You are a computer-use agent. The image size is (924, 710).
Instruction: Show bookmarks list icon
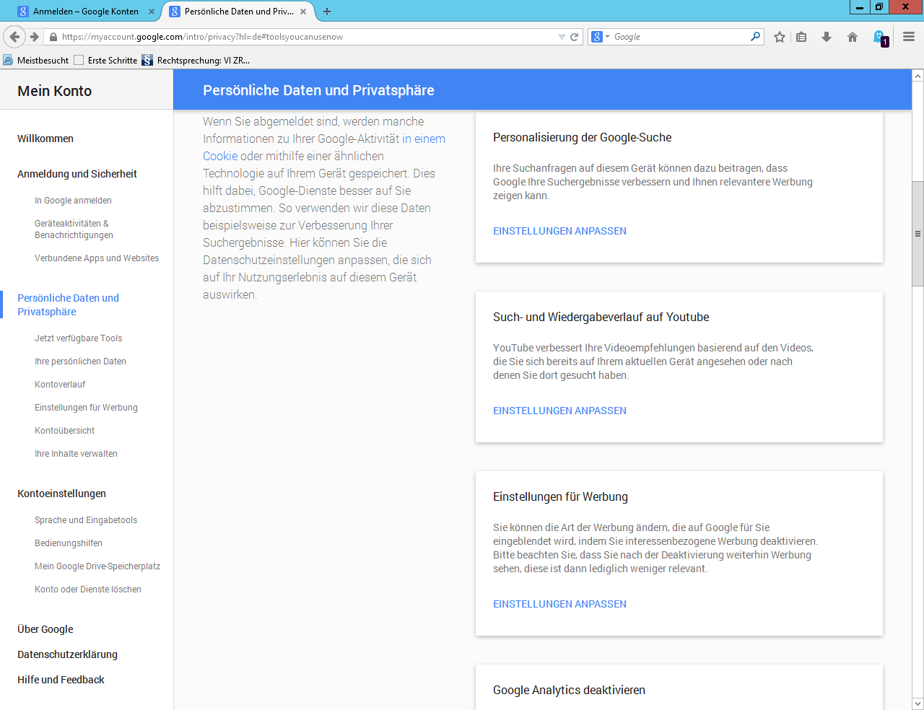pyautogui.click(x=801, y=37)
